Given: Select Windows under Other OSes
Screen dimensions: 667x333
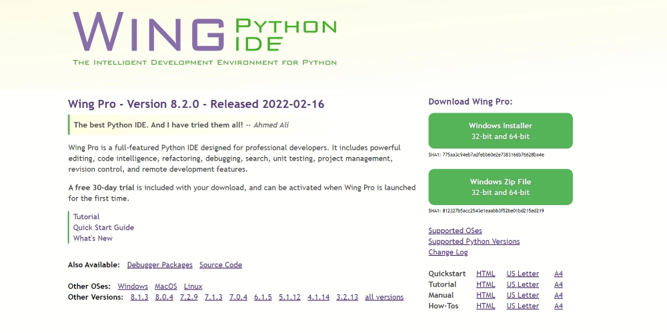Looking at the screenshot, I should (133, 286).
